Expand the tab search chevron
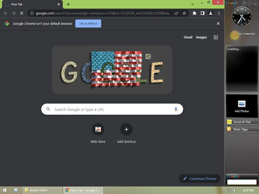 point(192,4)
